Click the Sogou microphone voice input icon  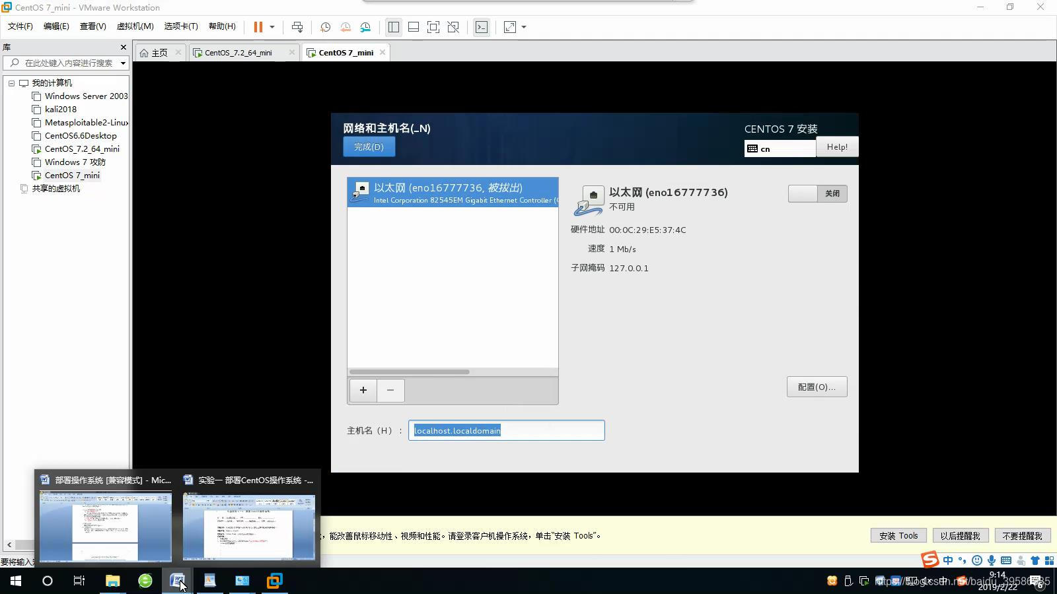click(991, 560)
